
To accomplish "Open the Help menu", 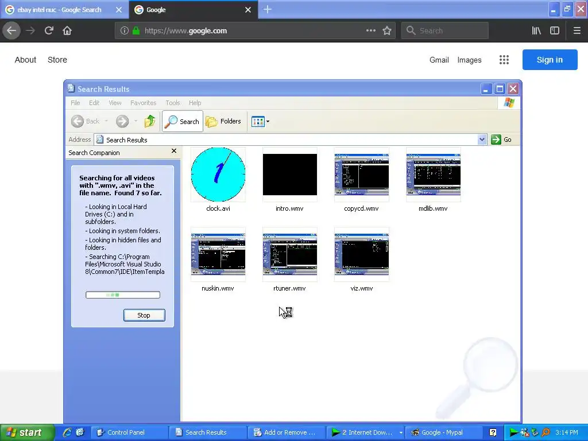I will coord(195,103).
